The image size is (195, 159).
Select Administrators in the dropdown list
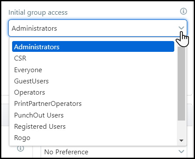(x=93, y=47)
